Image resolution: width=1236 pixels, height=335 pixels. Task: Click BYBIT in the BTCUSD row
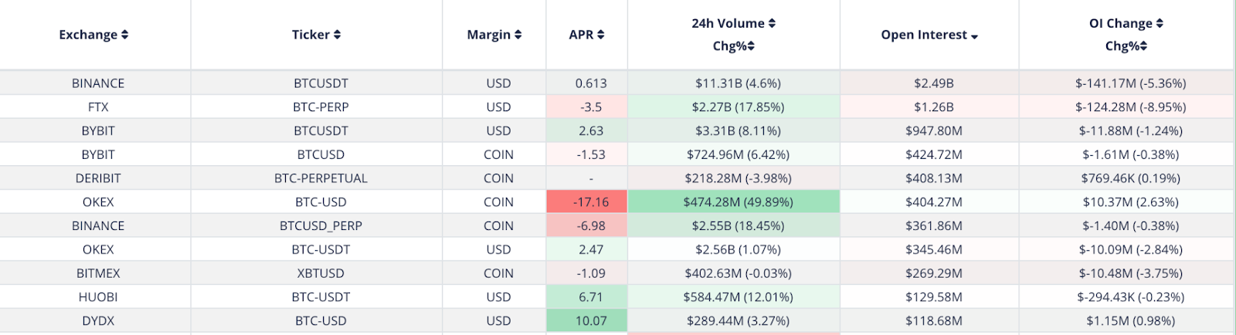(x=98, y=154)
